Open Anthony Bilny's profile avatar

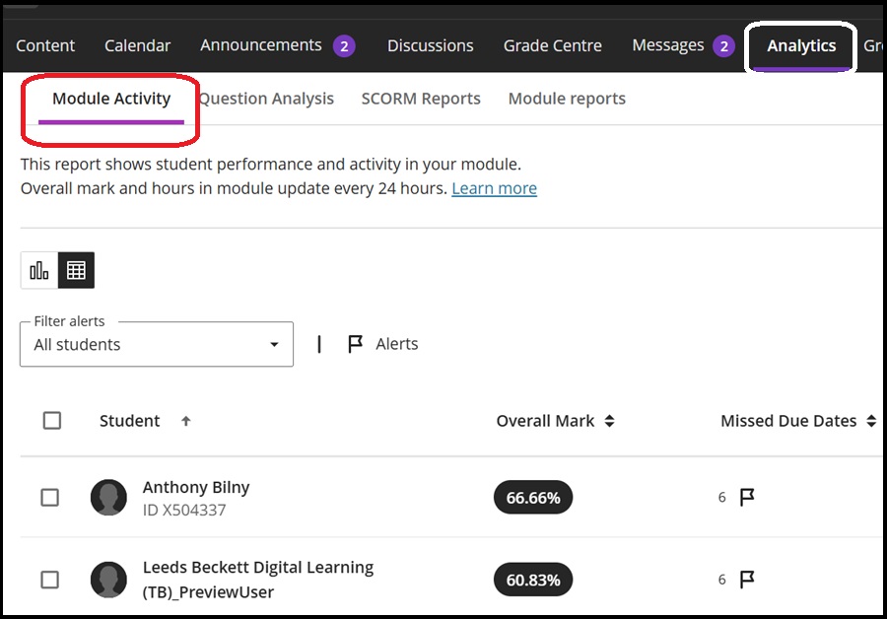point(108,498)
